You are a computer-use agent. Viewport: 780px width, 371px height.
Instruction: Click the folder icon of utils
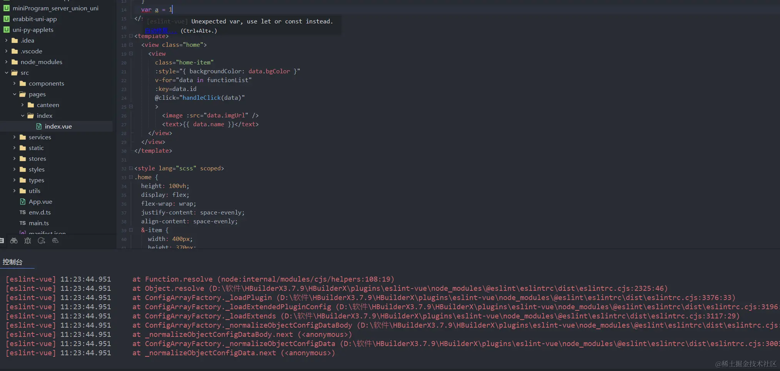click(x=23, y=191)
